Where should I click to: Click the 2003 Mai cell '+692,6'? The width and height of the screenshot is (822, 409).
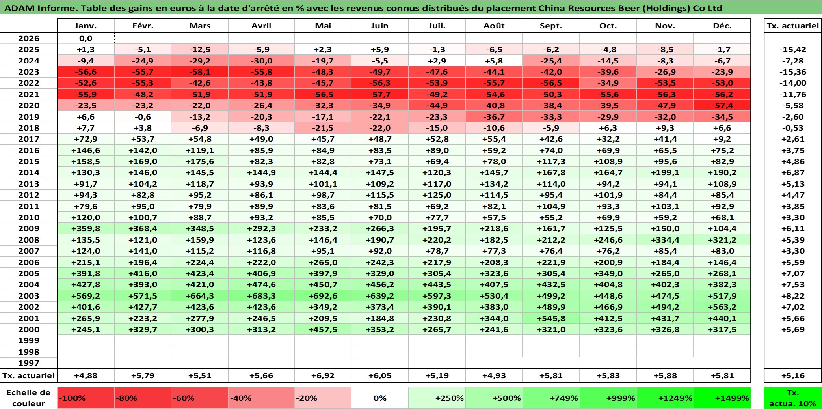(323, 296)
